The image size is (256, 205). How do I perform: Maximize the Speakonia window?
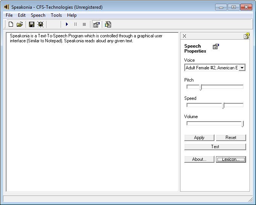pos(233,7)
